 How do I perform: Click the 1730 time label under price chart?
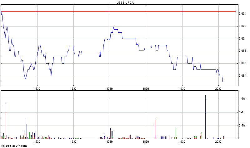110,89
